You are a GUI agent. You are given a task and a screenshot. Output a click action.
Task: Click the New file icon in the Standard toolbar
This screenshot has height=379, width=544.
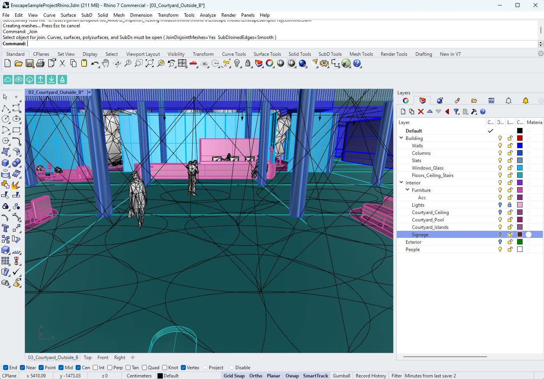(7, 63)
